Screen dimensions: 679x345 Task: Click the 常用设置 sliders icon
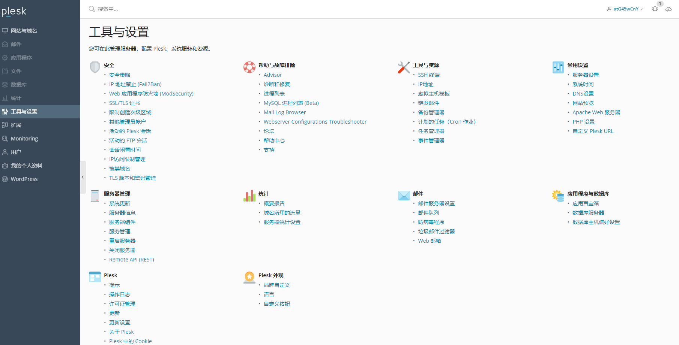[x=558, y=67]
